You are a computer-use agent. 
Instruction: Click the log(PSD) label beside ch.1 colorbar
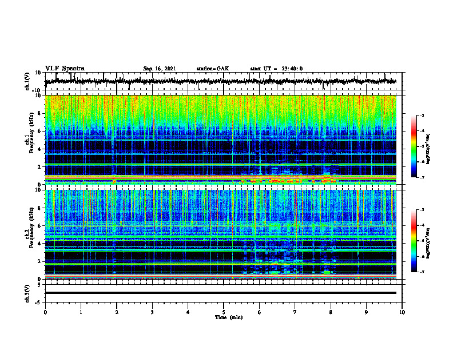click(x=428, y=149)
